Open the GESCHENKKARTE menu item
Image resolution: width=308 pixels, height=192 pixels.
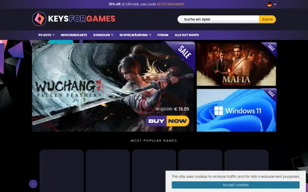point(74,35)
